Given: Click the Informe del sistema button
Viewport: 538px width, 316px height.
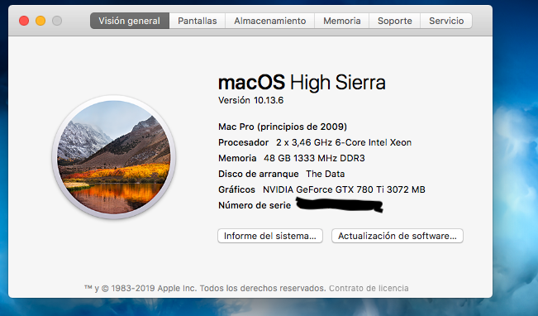Looking at the screenshot, I should click(x=270, y=236).
